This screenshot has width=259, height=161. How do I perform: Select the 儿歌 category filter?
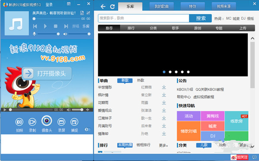[204, 145]
